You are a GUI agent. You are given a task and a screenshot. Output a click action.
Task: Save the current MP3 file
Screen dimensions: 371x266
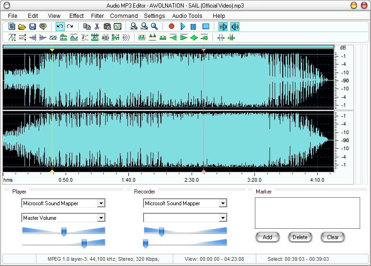(x=33, y=26)
